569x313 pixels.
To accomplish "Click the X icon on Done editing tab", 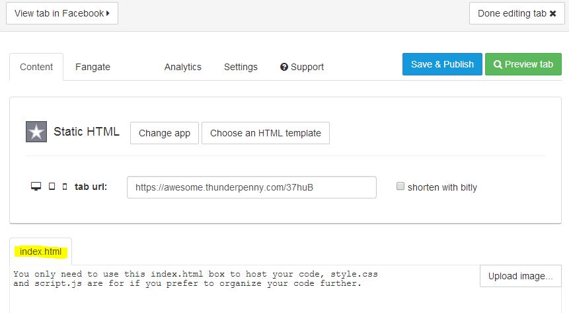I will [552, 13].
